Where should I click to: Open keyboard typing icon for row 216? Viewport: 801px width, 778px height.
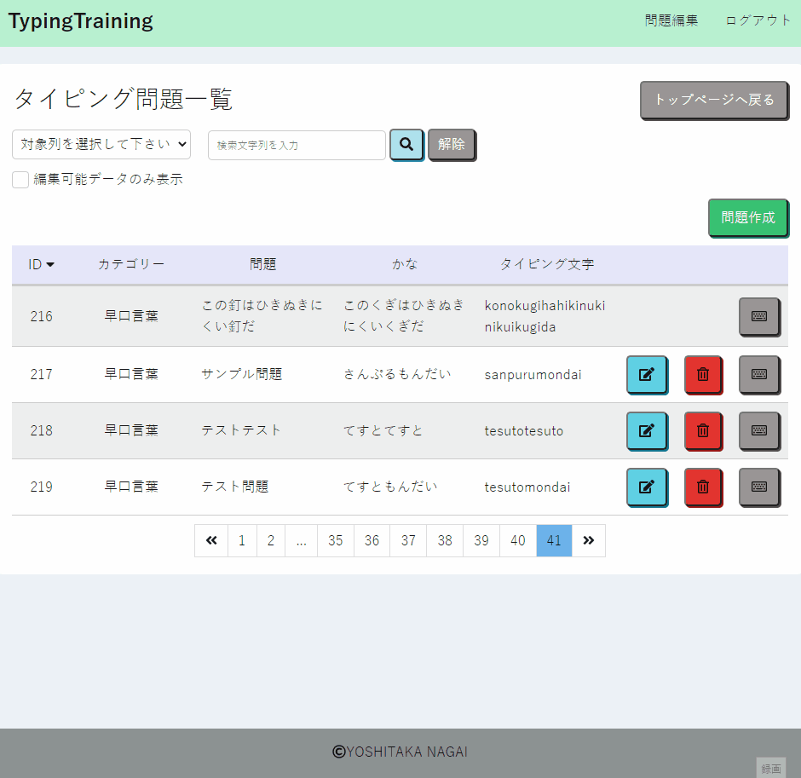click(x=759, y=316)
